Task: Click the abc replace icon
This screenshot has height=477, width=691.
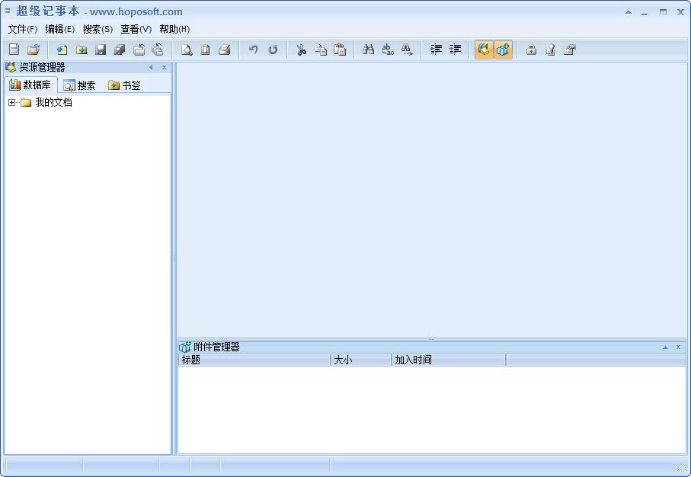Action: coord(388,50)
